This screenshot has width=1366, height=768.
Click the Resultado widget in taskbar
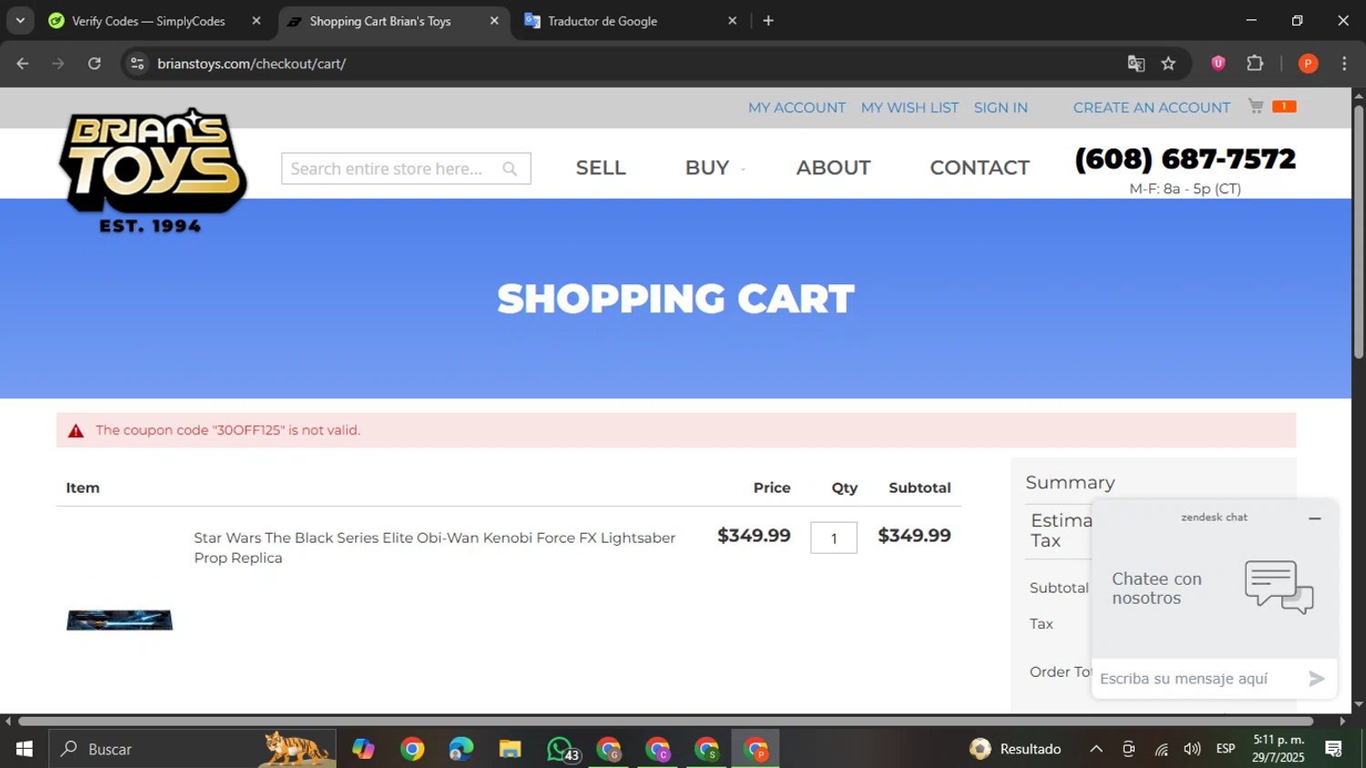point(1016,749)
